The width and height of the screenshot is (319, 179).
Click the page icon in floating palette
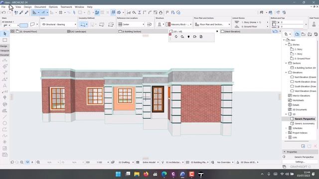(x=201, y=37)
